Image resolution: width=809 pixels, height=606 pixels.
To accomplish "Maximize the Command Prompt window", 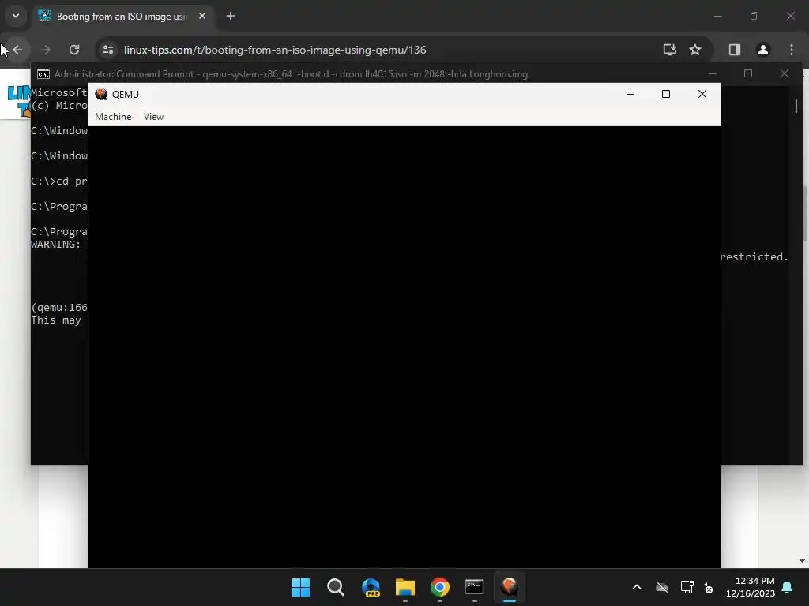I will [x=748, y=73].
